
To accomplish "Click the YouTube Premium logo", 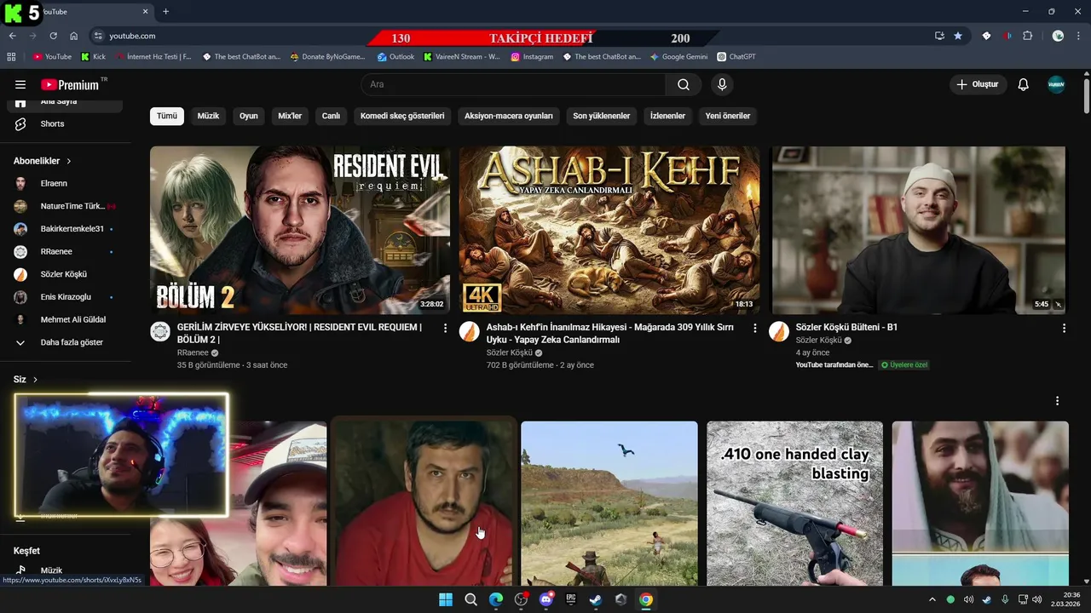I will point(70,84).
